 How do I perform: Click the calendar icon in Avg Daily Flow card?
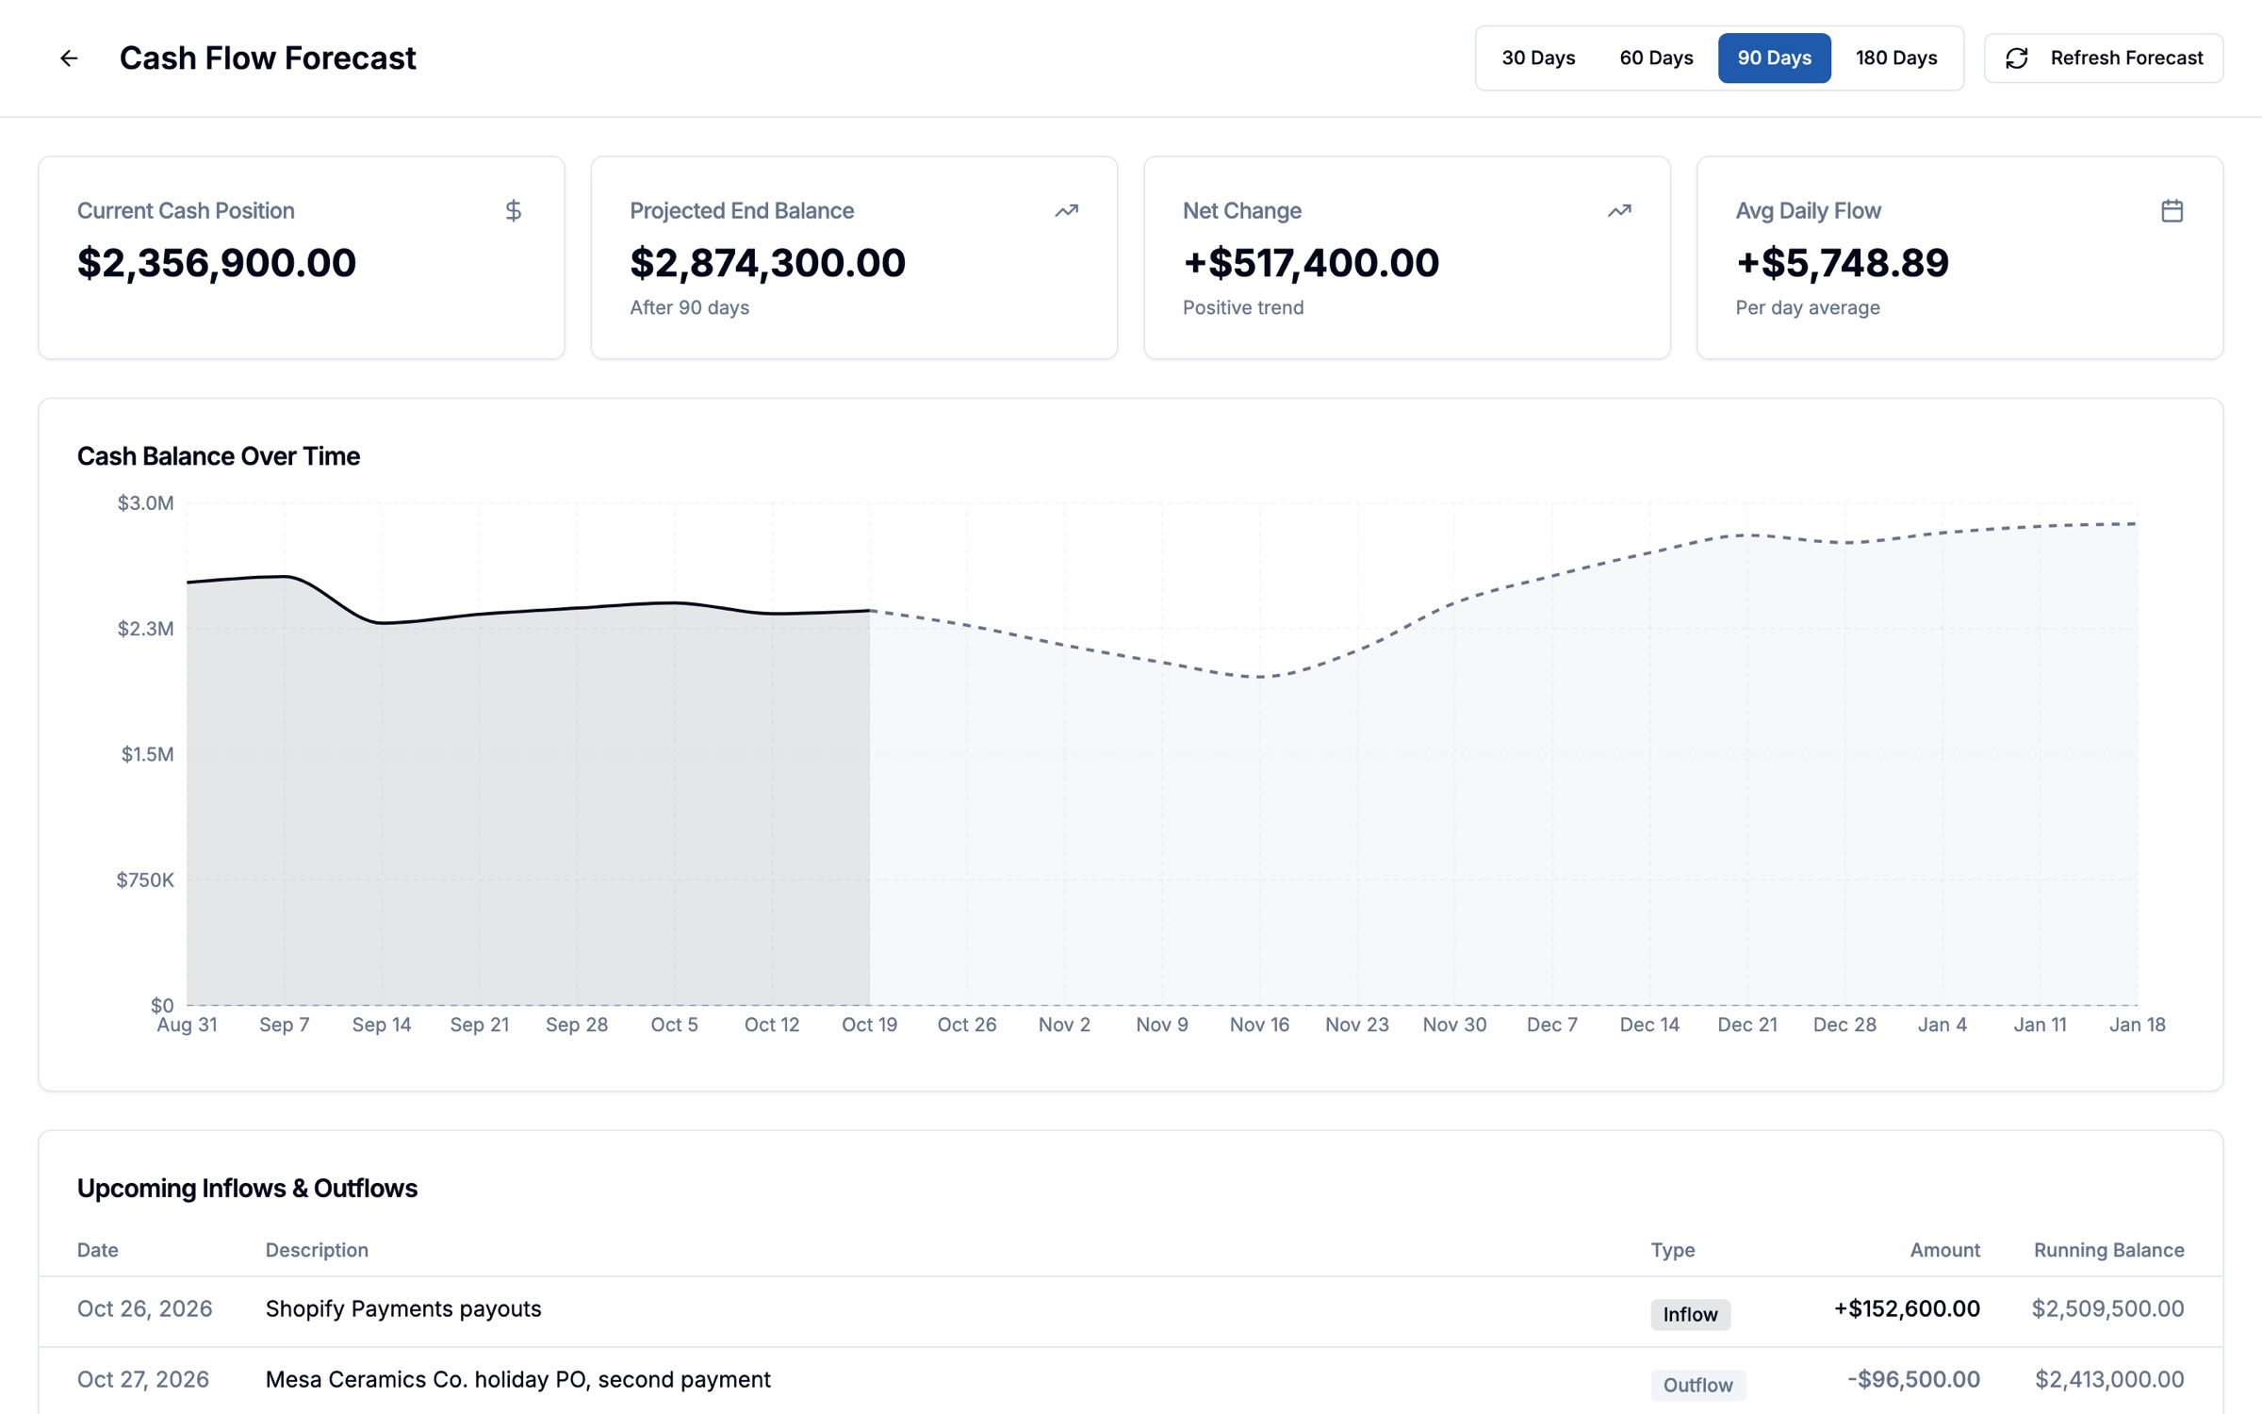pos(2172,210)
